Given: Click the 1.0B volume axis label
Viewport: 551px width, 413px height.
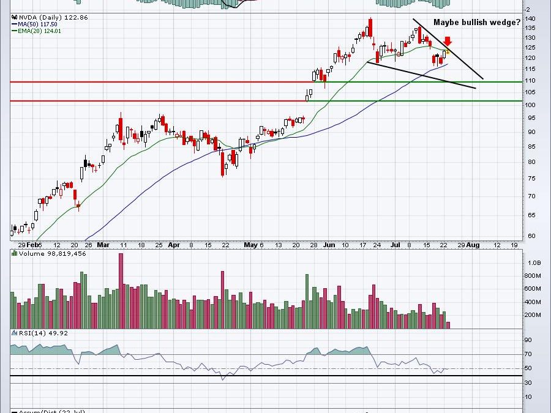Looking at the screenshot, I should click(534, 262).
